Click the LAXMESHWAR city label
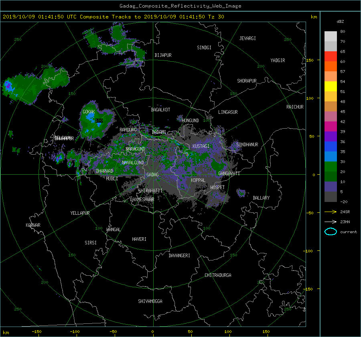 142,200
